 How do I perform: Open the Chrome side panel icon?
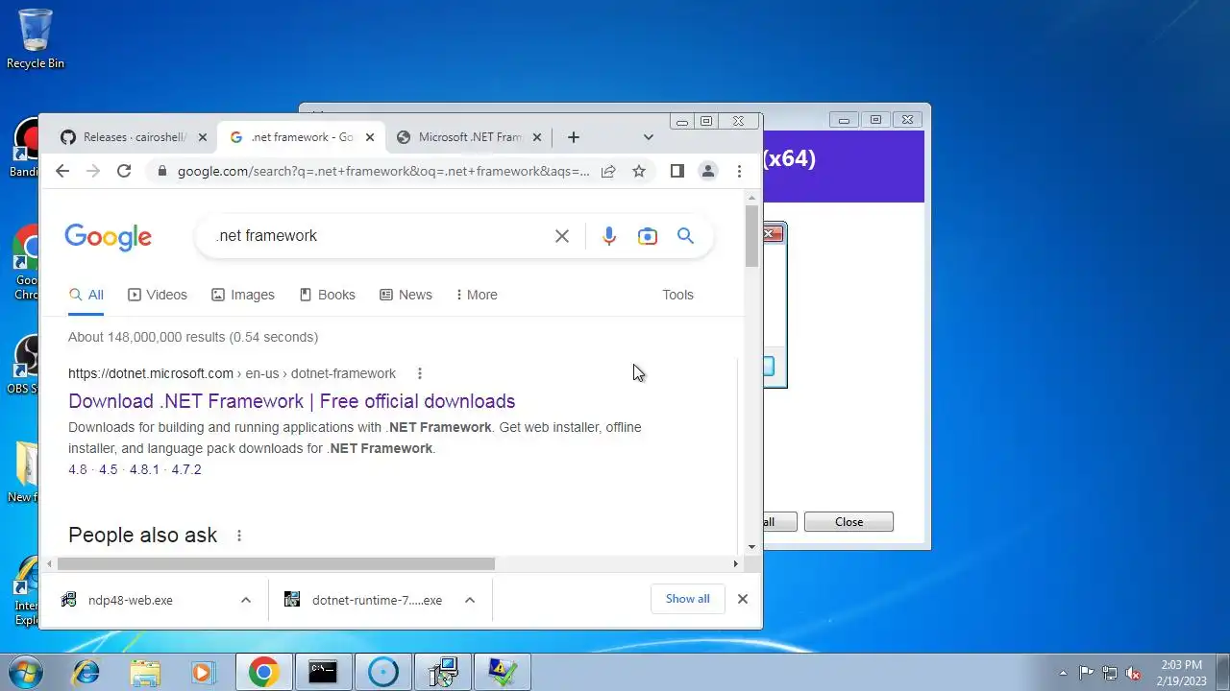coord(677,171)
